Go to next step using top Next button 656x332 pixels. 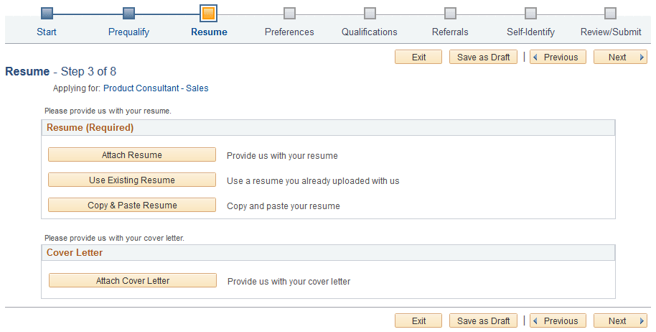(620, 57)
